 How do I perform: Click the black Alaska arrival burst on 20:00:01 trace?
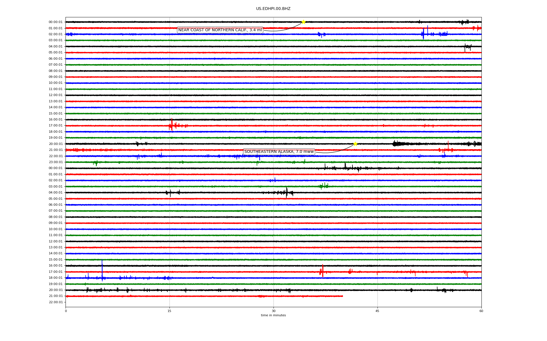(x=397, y=144)
